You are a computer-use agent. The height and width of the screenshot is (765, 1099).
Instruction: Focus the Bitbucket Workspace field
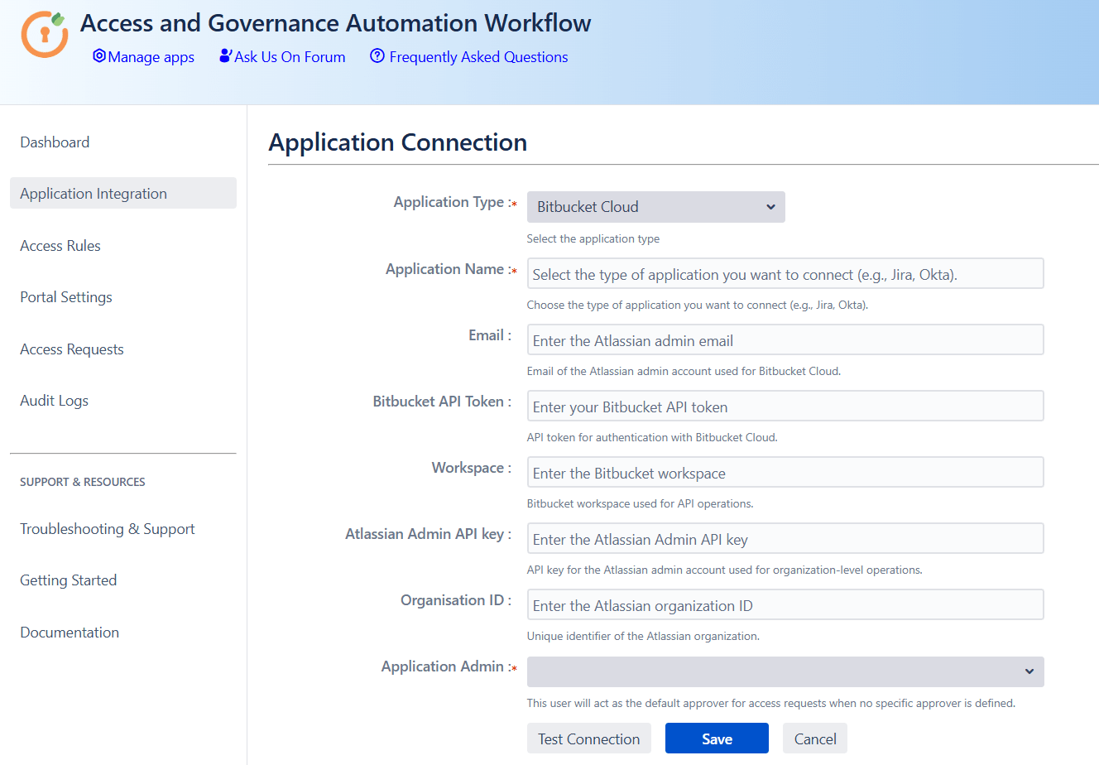[785, 472]
